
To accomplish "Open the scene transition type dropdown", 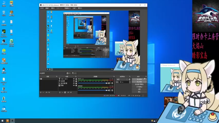I will (x=122, y=79).
